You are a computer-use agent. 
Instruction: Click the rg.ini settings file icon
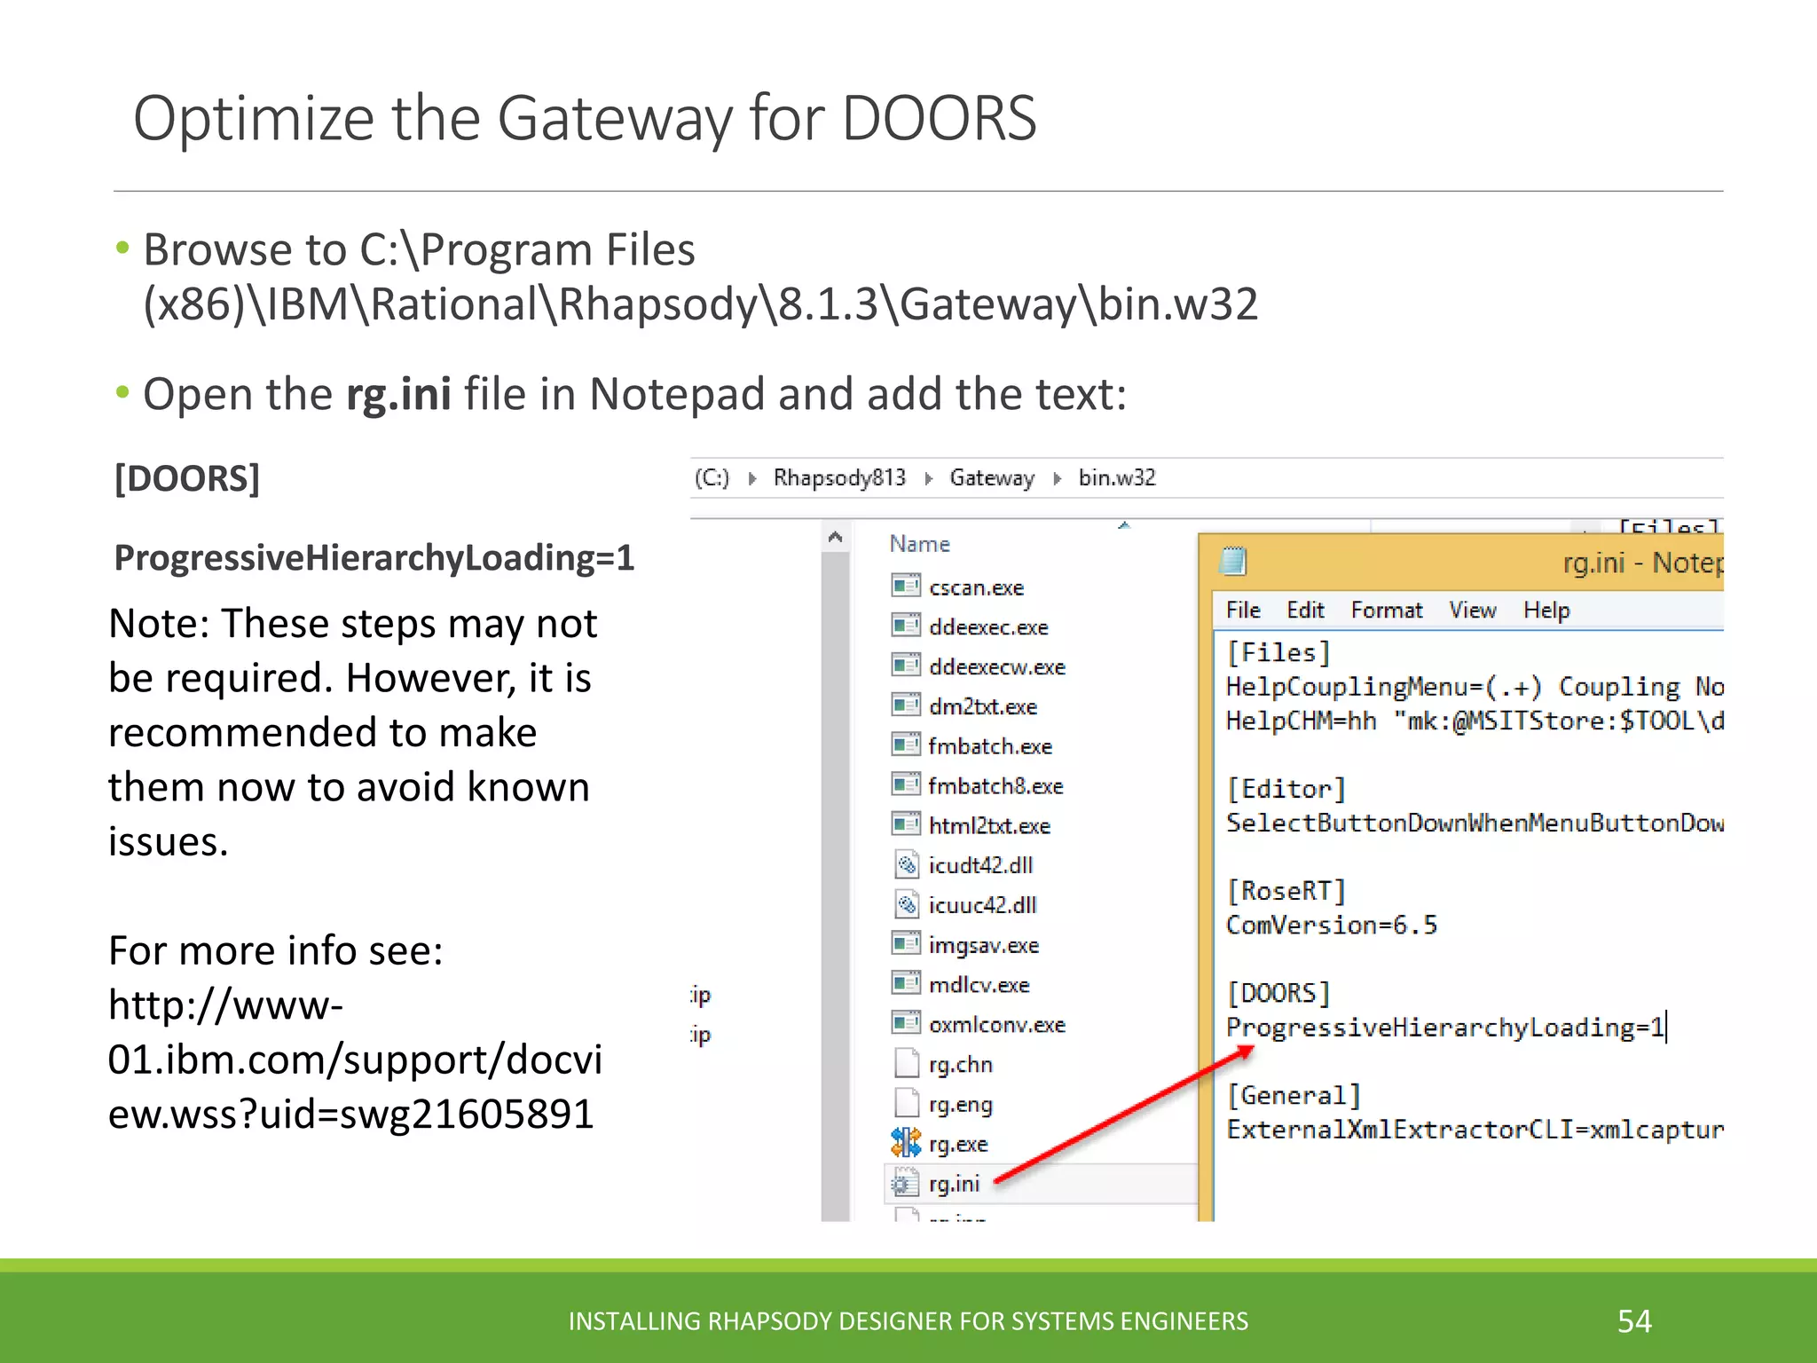[x=906, y=1183]
